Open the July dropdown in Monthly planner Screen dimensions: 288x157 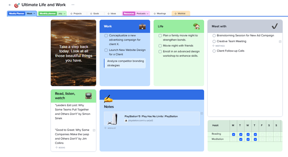click(62, 13)
